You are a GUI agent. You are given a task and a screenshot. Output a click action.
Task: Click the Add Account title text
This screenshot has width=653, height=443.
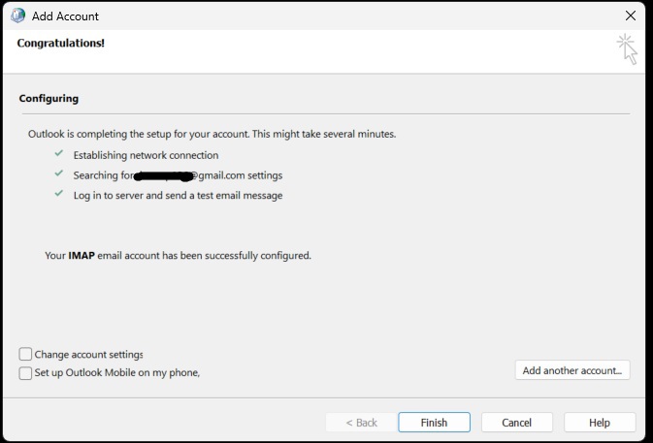click(x=65, y=16)
